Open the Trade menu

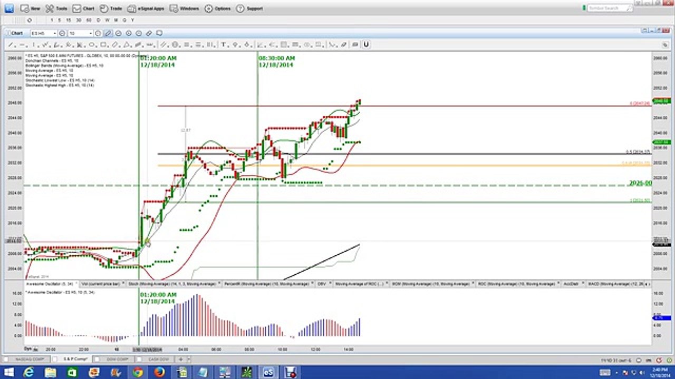tap(111, 8)
